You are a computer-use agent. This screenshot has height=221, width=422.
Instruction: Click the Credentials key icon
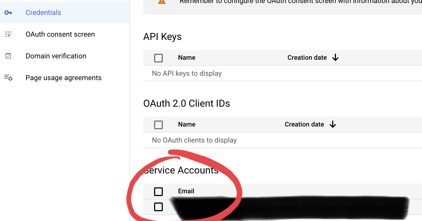tap(8, 13)
